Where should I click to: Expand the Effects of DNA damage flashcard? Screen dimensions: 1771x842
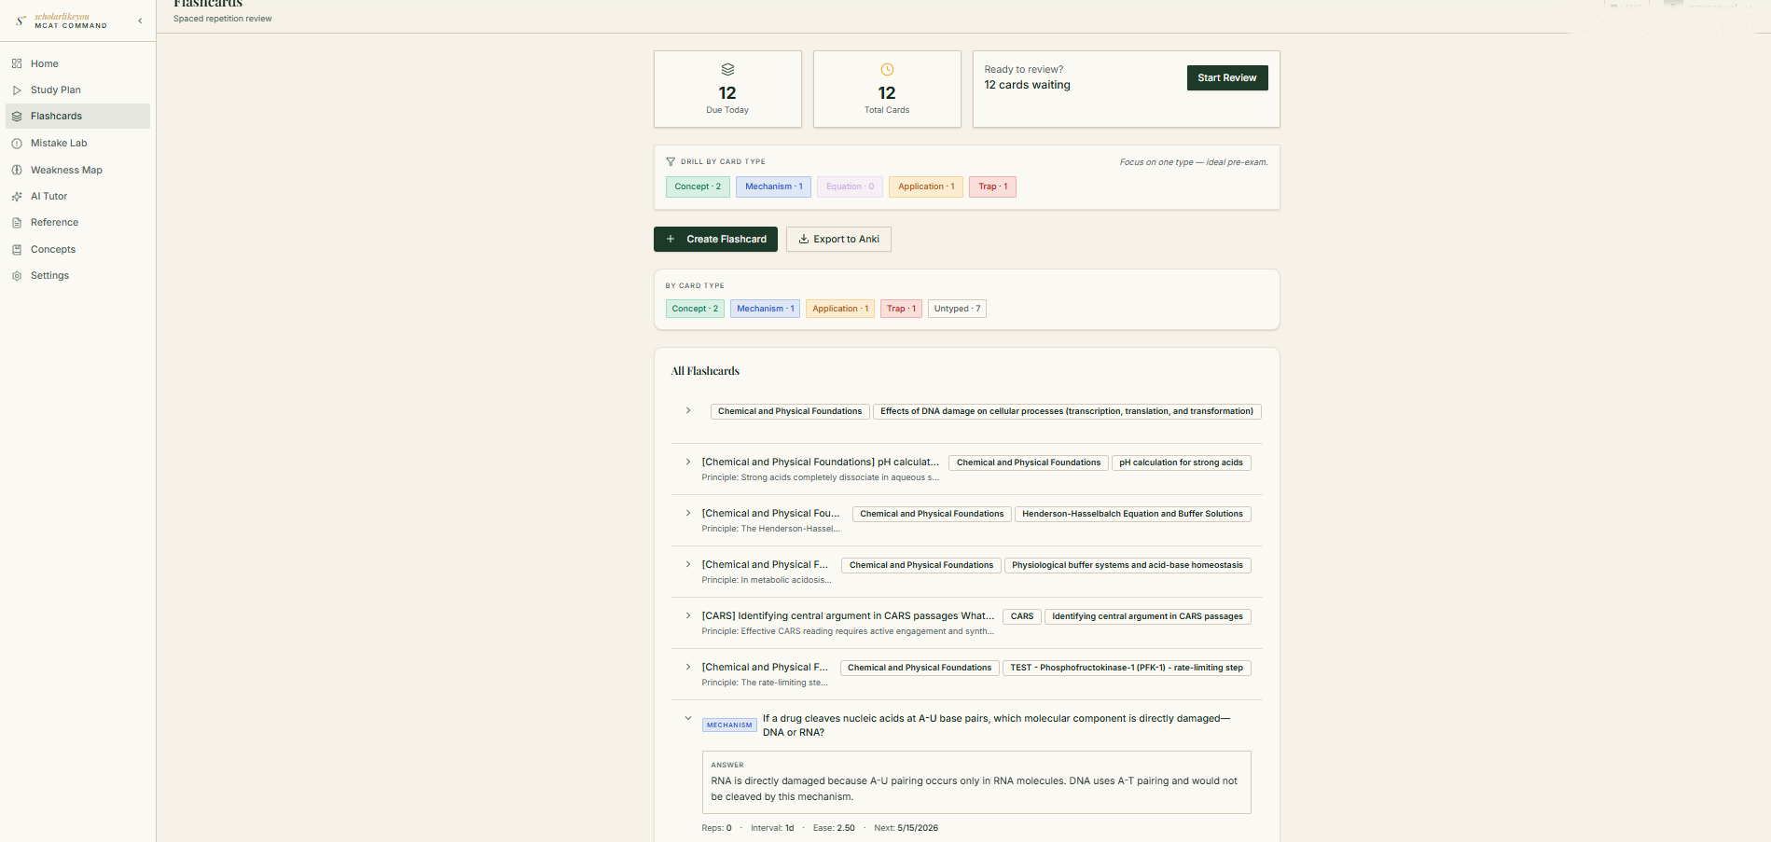688,411
